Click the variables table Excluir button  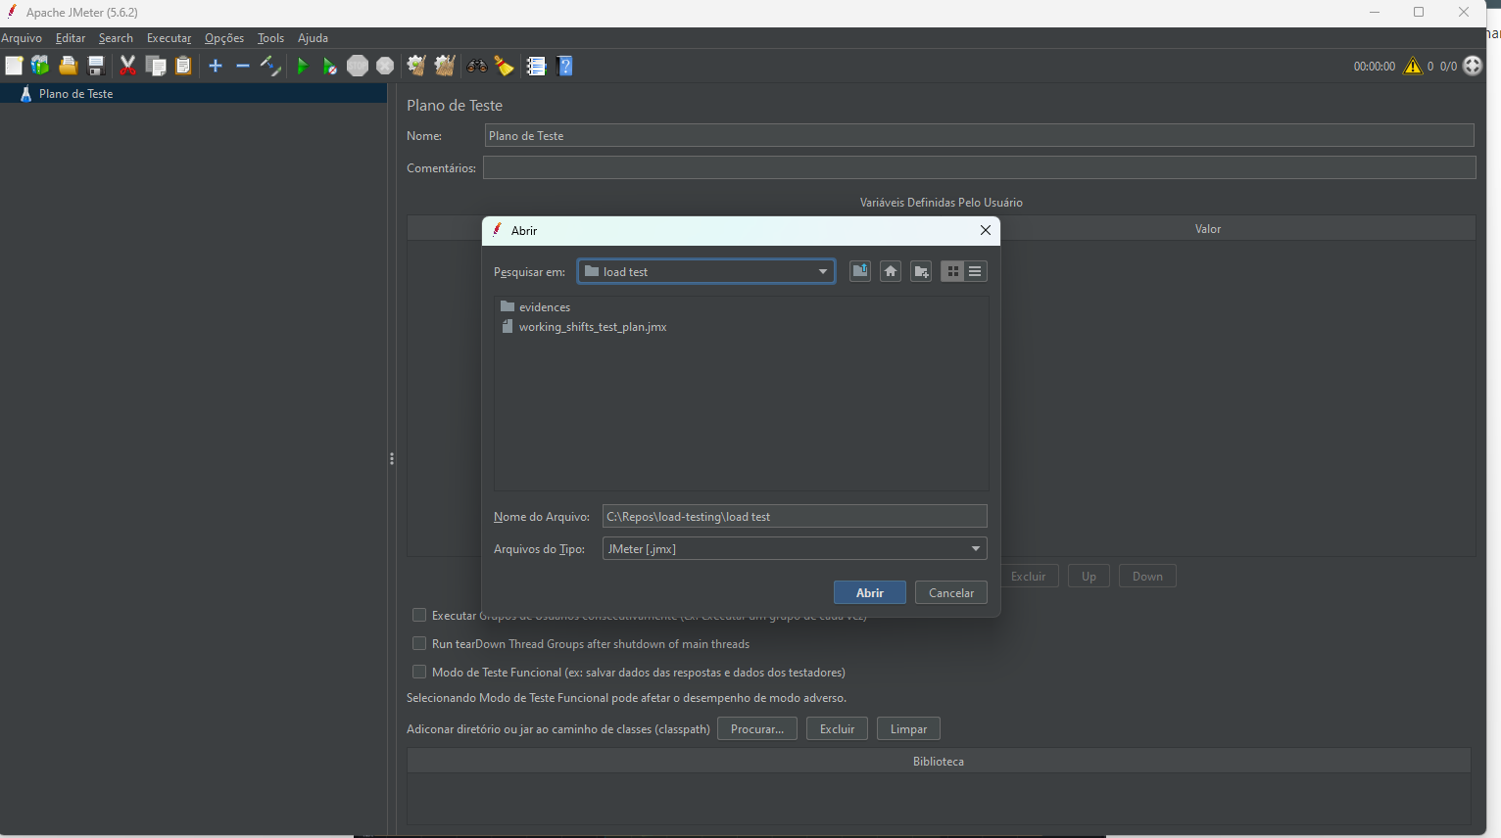point(1028,576)
